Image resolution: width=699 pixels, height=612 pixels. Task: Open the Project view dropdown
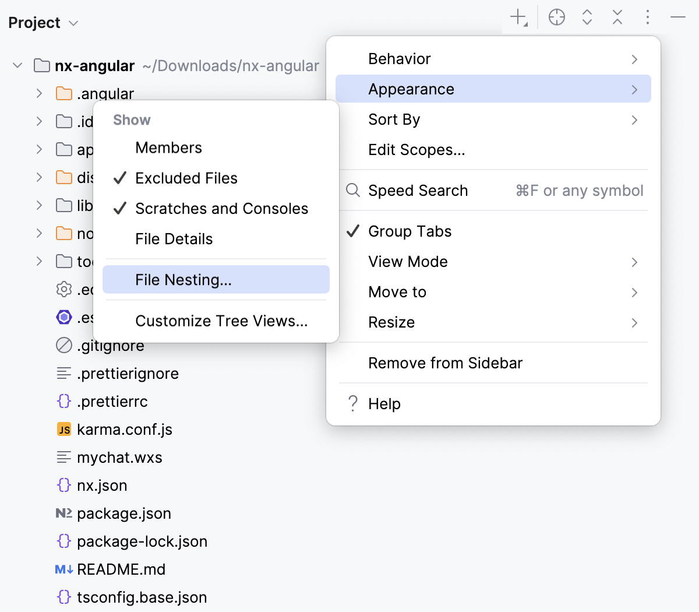coord(73,23)
